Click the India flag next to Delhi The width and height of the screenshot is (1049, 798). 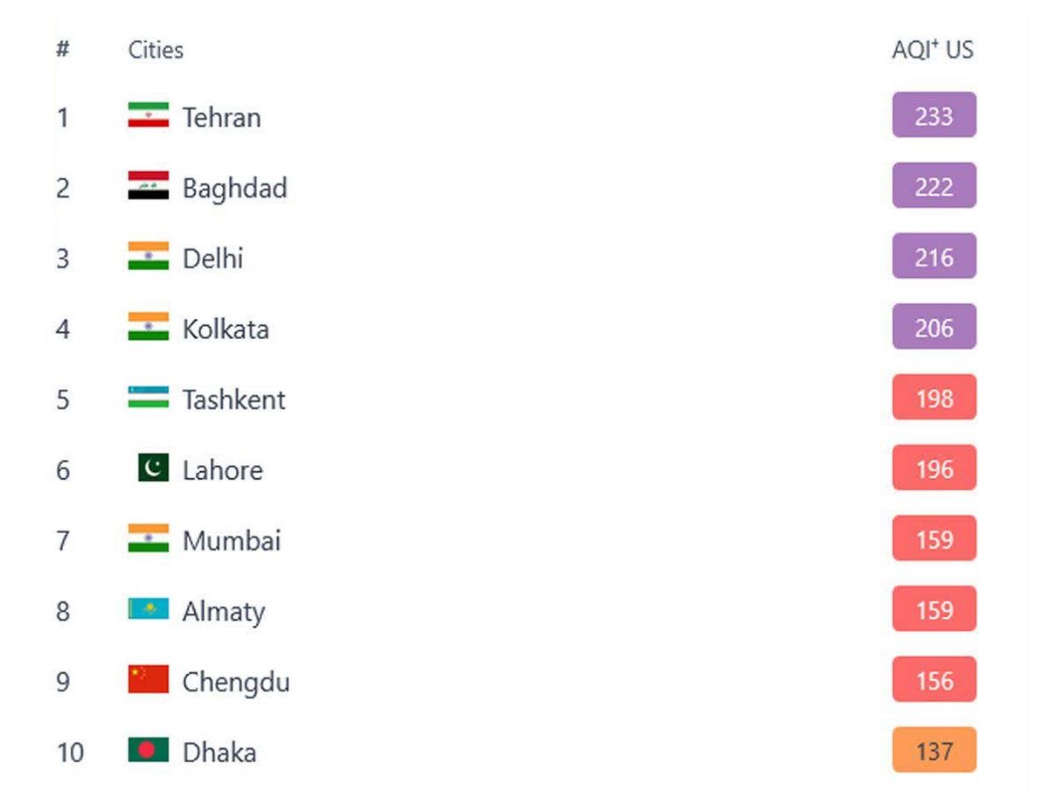148,257
